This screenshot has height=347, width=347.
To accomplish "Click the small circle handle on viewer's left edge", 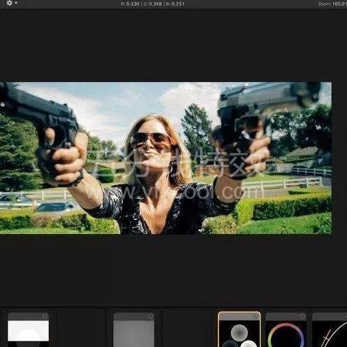I will point(3,105).
